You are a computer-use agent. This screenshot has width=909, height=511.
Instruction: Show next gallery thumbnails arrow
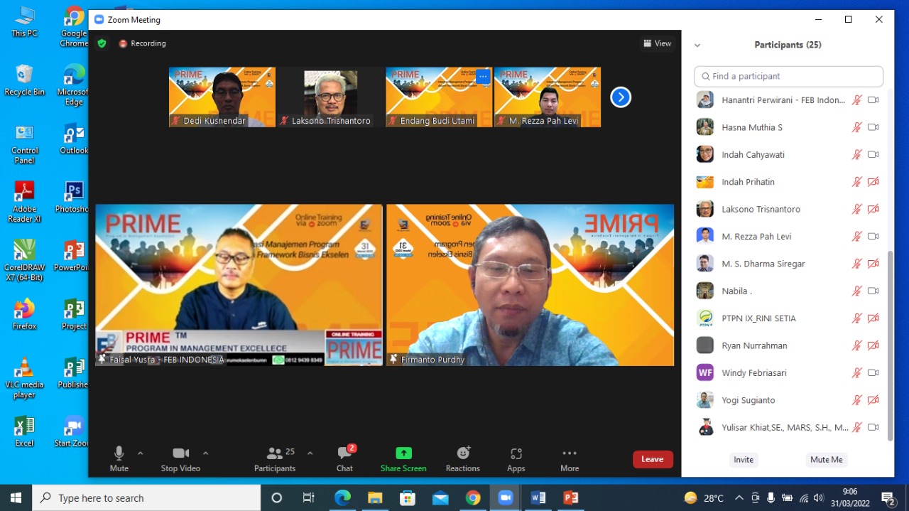[x=621, y=97]
